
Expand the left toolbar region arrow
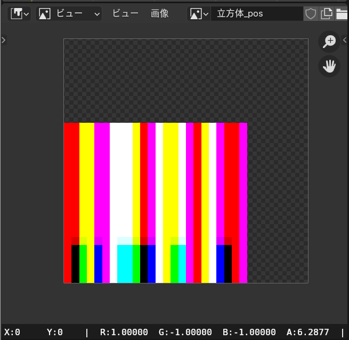(x=4, y=40)
